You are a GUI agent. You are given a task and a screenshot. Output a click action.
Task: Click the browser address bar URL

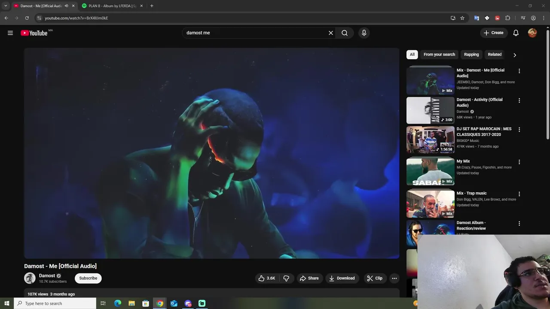point(76,18)
